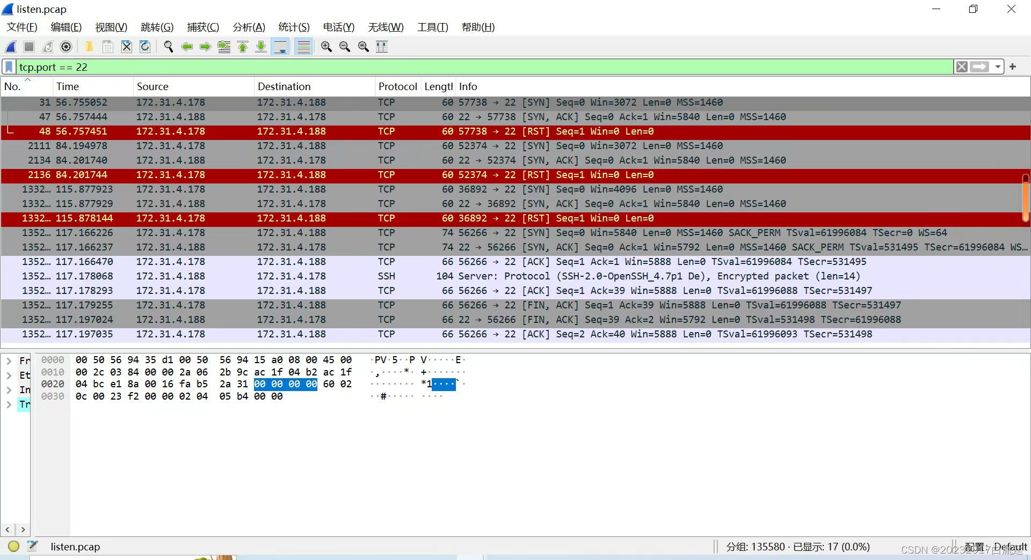
Task: Zoom out the main window text
Action: [x=345, y=47]
